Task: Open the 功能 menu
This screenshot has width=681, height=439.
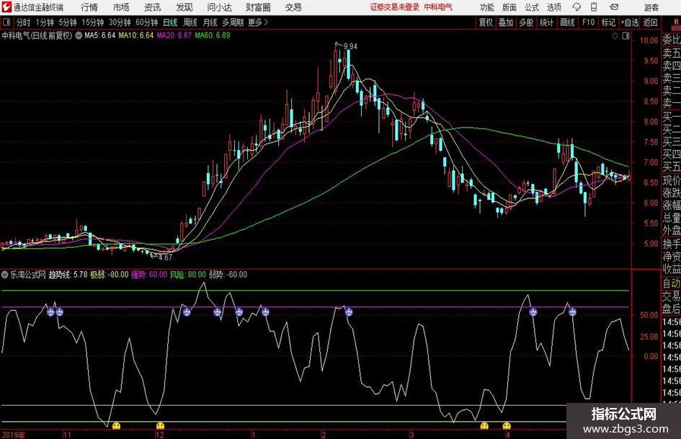Action: coord(487,7)
